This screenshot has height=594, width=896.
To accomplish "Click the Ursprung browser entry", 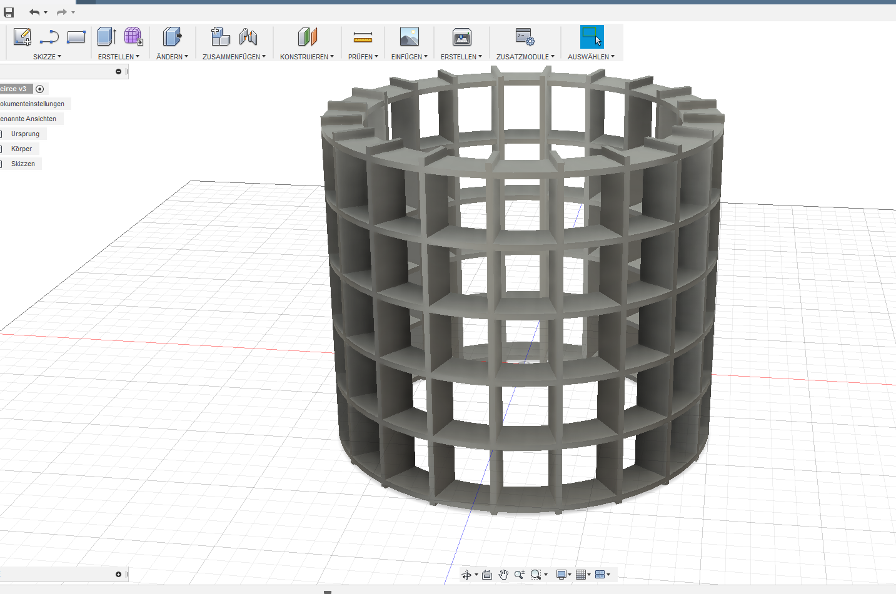I will (x=25, y=134).
